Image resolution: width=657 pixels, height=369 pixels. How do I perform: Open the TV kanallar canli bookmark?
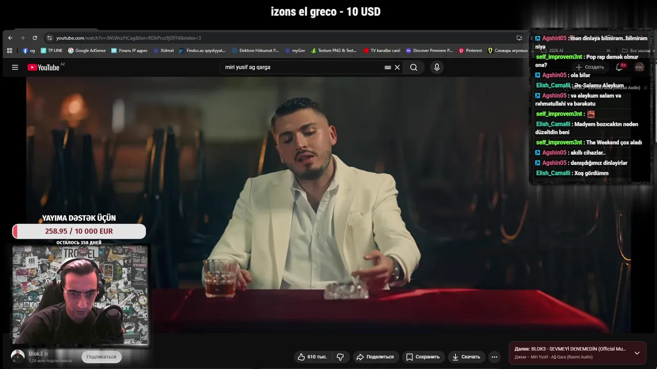click(381, 51)
